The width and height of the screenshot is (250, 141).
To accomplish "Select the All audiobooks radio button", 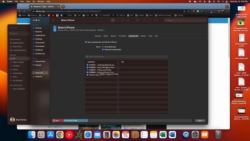I will tap(103, 47).
